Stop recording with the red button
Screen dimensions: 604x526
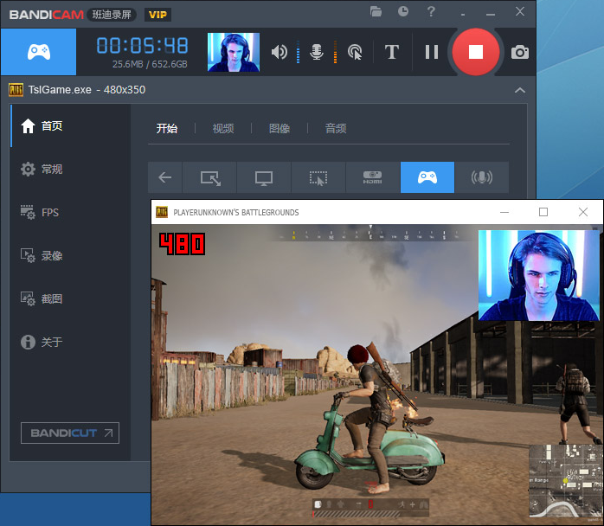pos(476,52)
